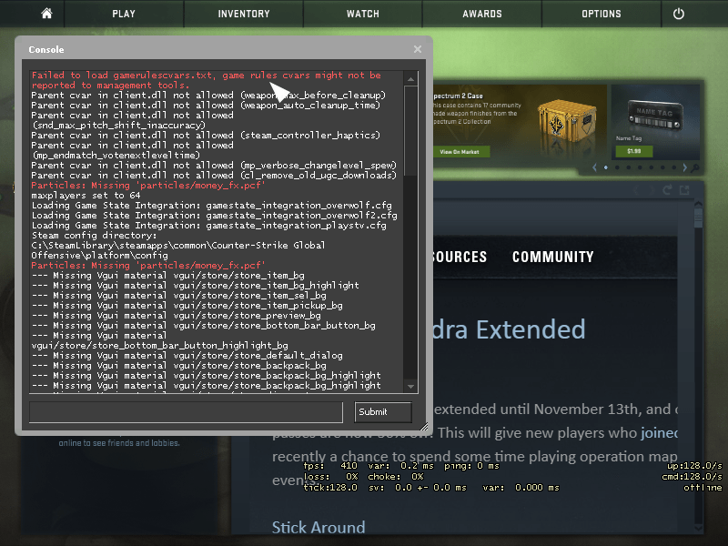
Task: Click the key icon beside the carousel dots
Action: pos(694,167)
